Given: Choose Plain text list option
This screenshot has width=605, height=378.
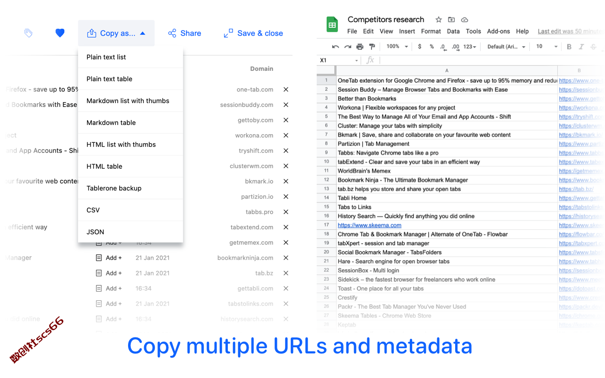Looking at the screenshot, I should point(130,57).
